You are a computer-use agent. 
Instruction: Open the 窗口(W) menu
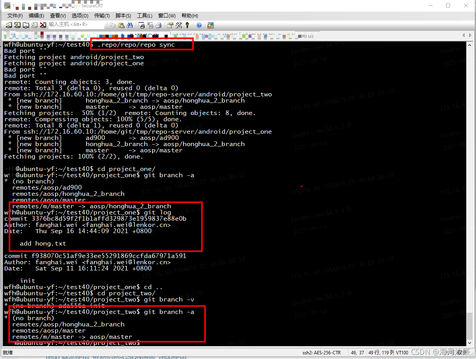coord(167,16)
